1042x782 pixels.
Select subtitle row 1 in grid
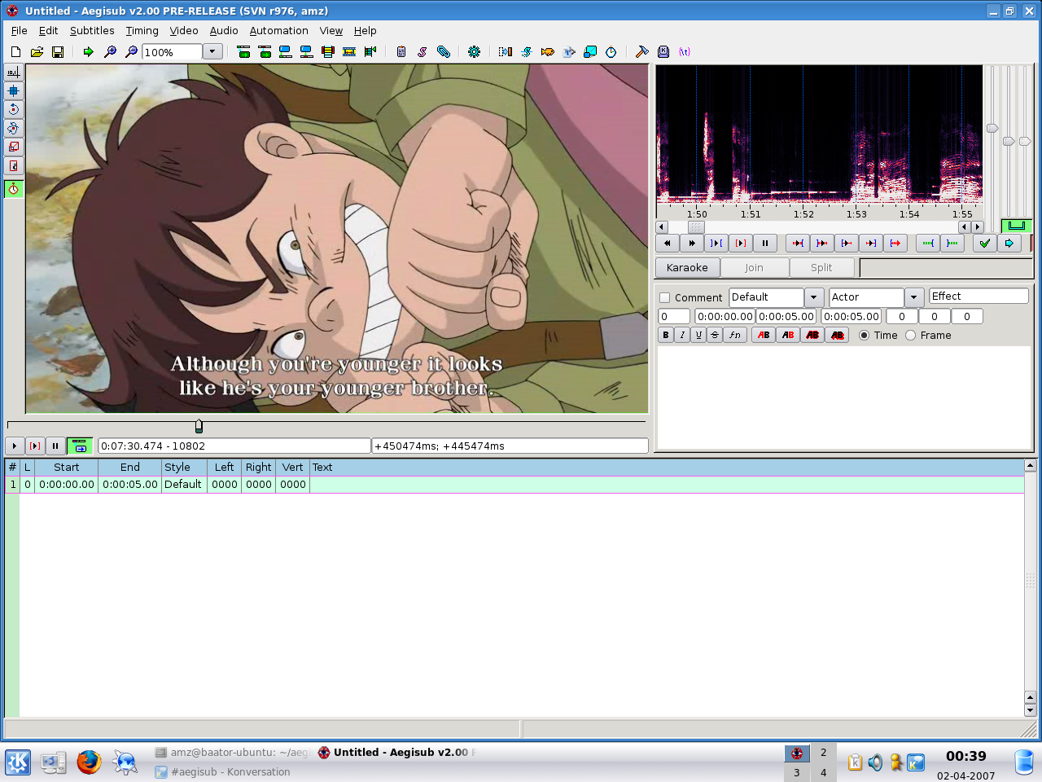click(514, 484)
